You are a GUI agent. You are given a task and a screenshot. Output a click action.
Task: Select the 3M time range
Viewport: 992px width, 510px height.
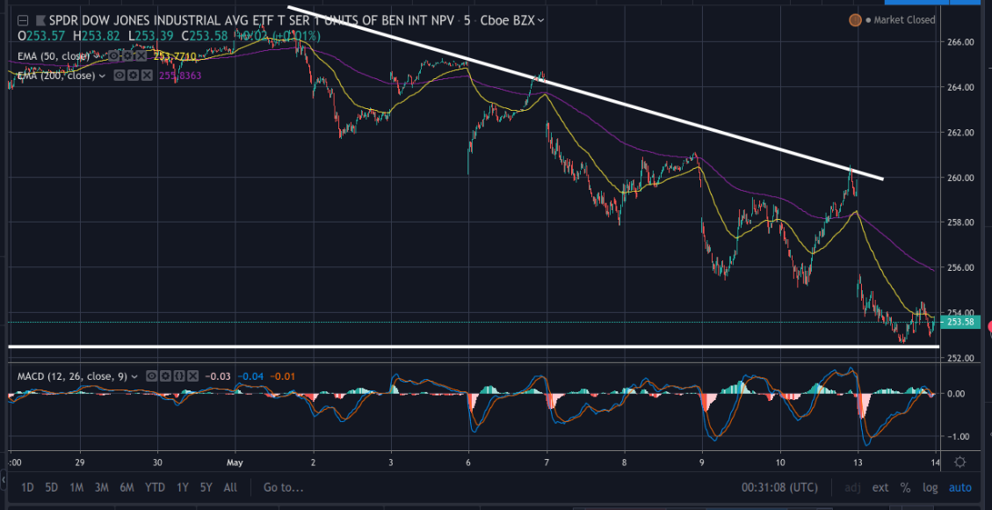[x=102, y=488]
